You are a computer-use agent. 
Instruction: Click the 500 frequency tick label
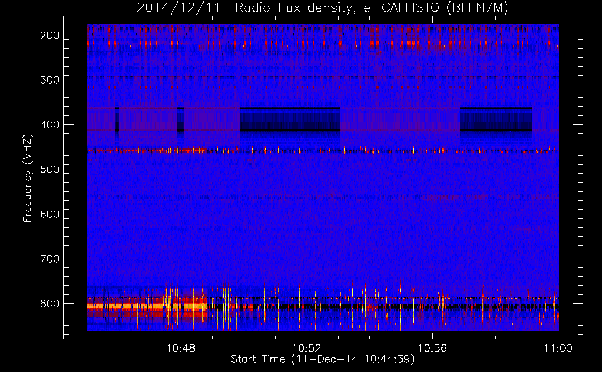point(50,169)
